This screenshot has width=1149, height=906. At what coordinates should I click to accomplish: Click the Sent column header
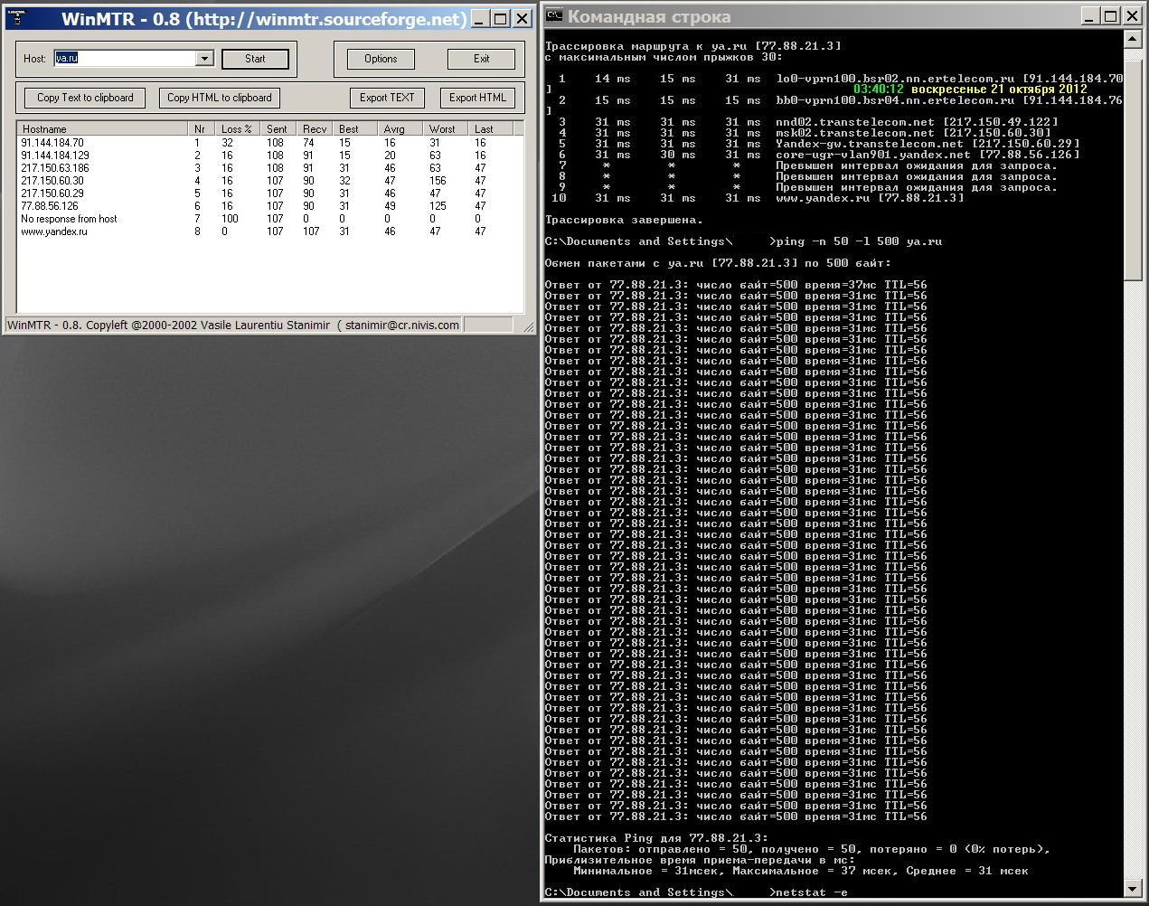tap(278, 129)
